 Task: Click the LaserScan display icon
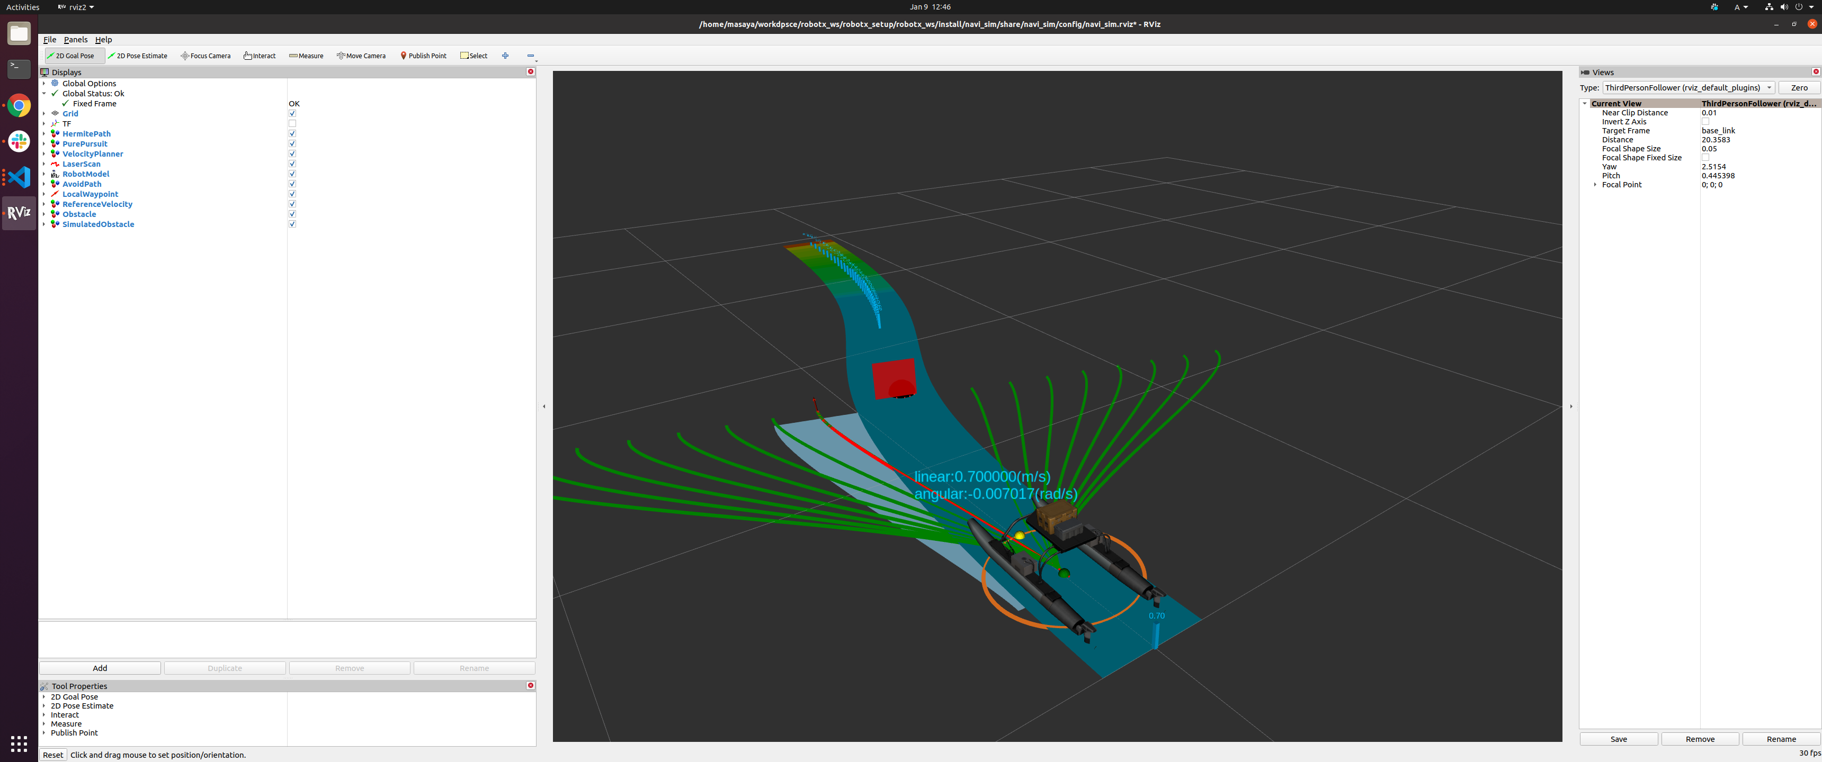coord(55,164)
